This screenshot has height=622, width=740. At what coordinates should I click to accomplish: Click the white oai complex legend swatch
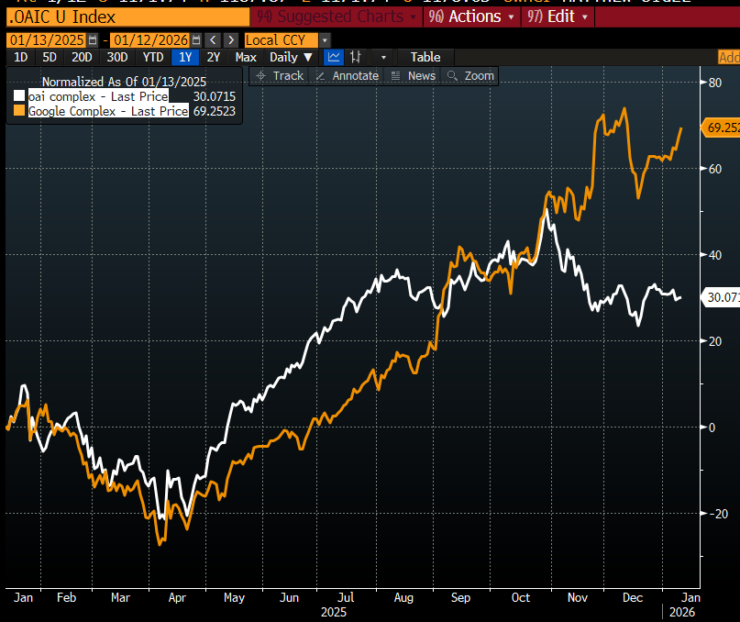point(19,96)
